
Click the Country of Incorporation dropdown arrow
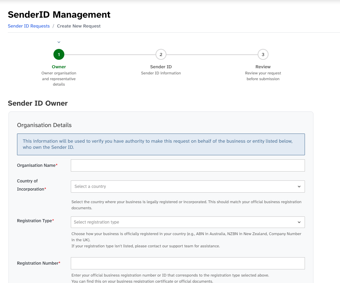[299, 187]
